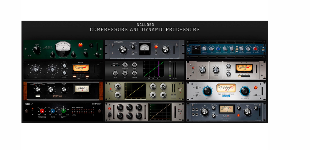Image resolution: width=310 pixels, height=150 pixels.
Task: Adjust the olive expander top-left knob
Action: (117, 86)
